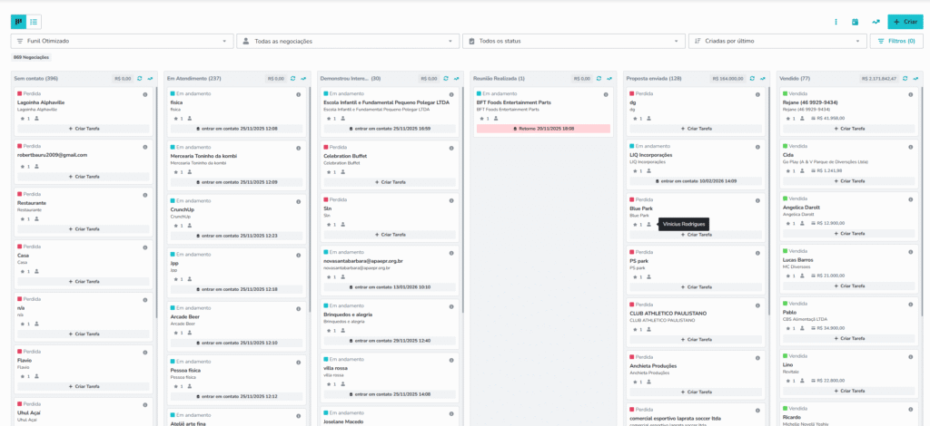
Task: Switch to list view
Action: coord(34,21)
